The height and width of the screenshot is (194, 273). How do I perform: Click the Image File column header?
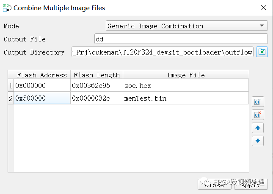point(185,75)
